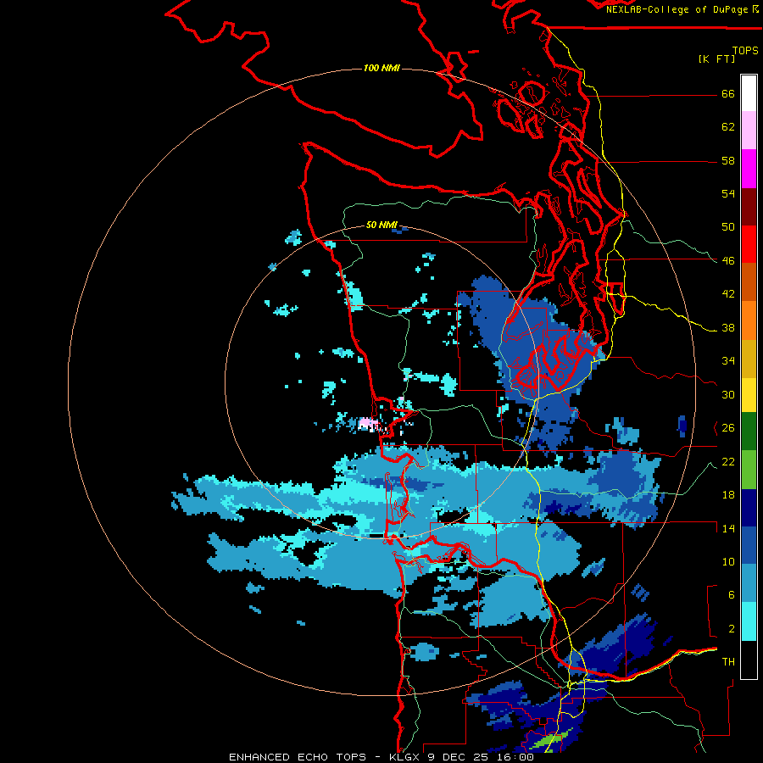Select the navy 18 kft legend swatch
763x763 pixels.
(749, 508)
